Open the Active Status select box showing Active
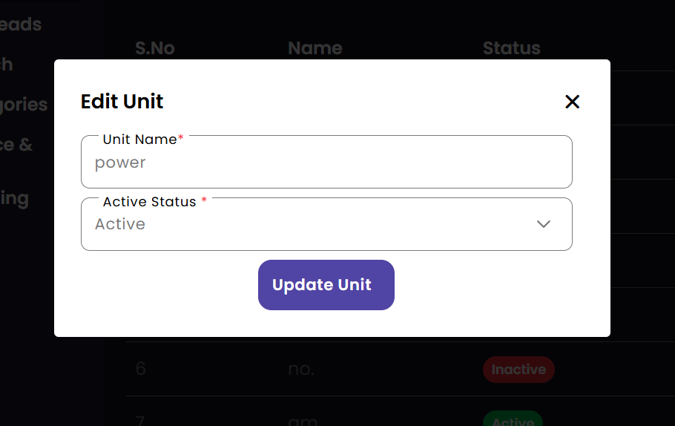 point(312,224)
